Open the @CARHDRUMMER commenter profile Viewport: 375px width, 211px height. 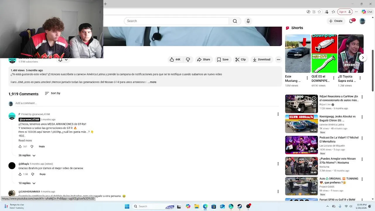[29, 192]
